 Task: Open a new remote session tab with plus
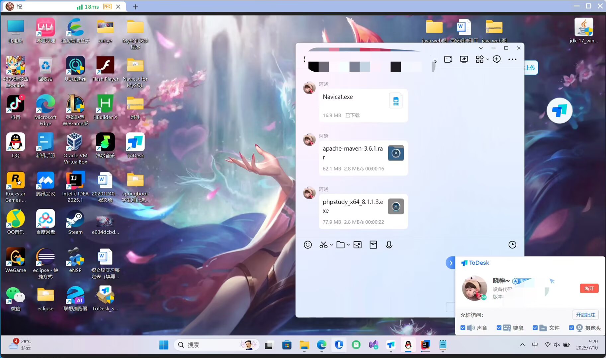pos(135,7)
